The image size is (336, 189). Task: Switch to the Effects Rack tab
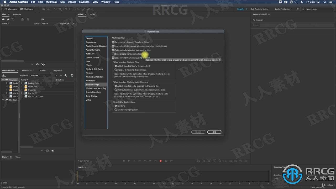point(27,71)
